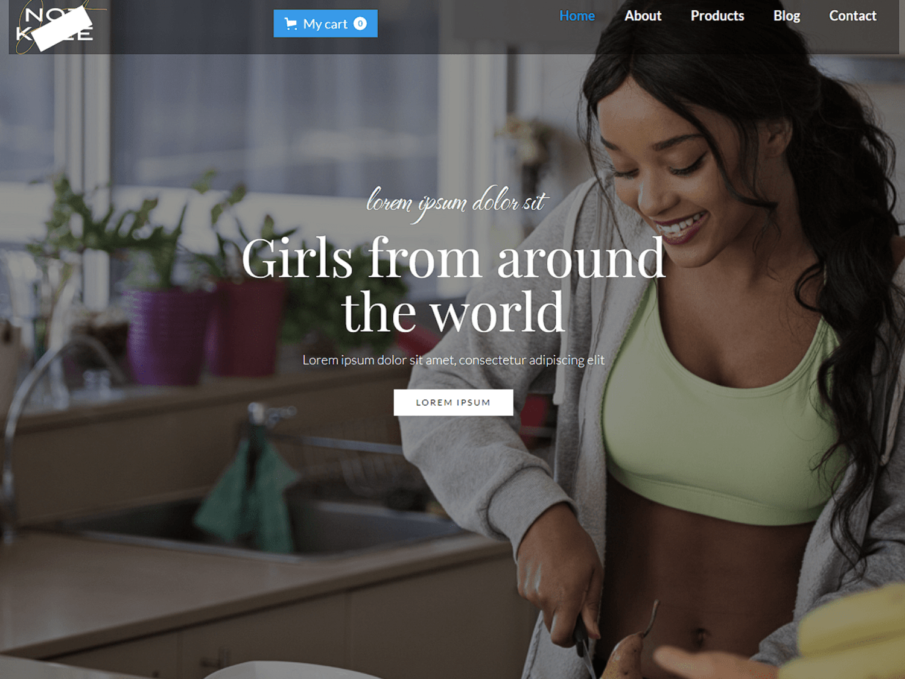The height and width of the screenshot is (679, 905).
Task: Click the shopping cart icon
Action: pyautogui.click(x=291, y=24)
